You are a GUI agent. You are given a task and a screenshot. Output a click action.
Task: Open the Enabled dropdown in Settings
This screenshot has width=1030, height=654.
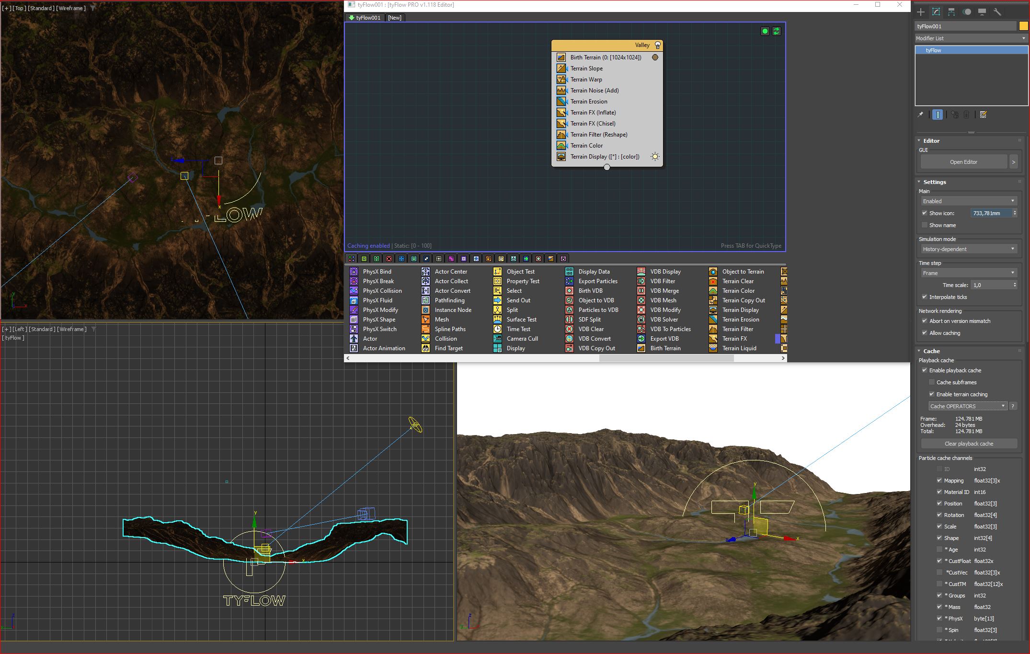969,201
